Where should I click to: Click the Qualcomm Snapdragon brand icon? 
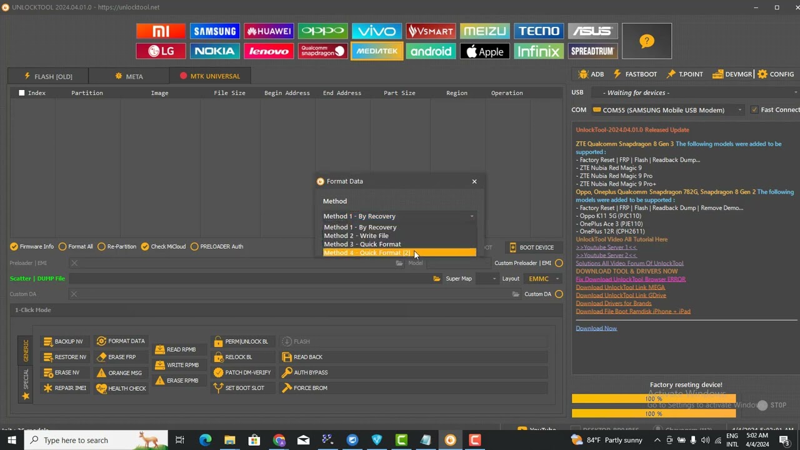point(322,51)
